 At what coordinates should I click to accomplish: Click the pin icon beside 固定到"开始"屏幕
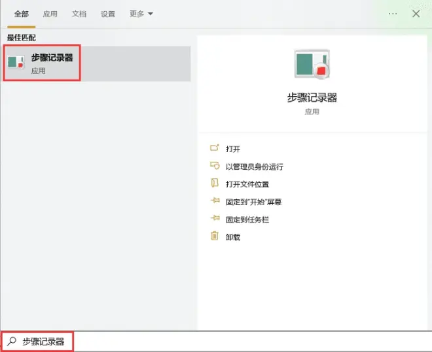[215, 200]
